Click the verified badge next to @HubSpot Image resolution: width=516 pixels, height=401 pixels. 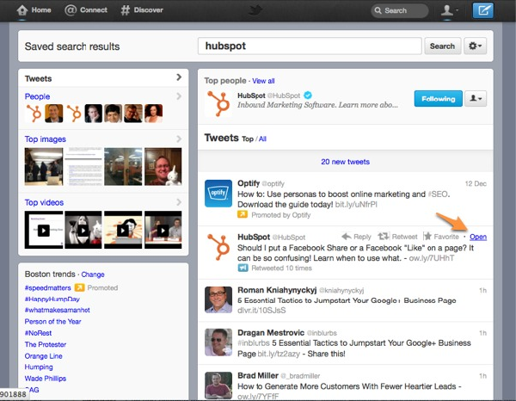(308, 96)
